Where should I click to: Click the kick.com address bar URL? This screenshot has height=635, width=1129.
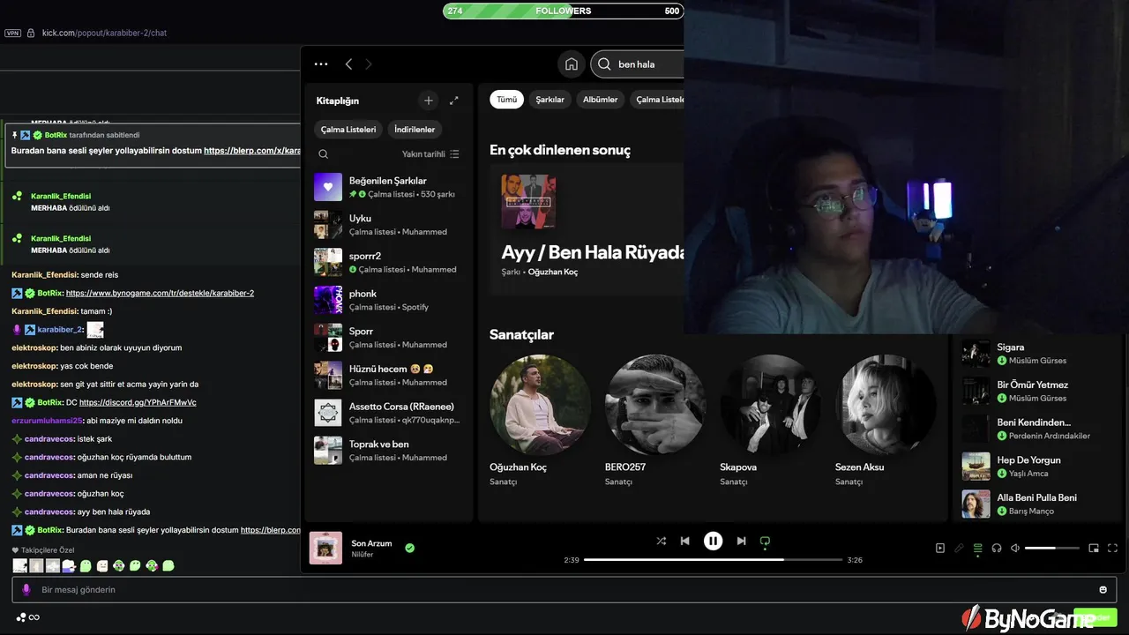tap(104, 33)
